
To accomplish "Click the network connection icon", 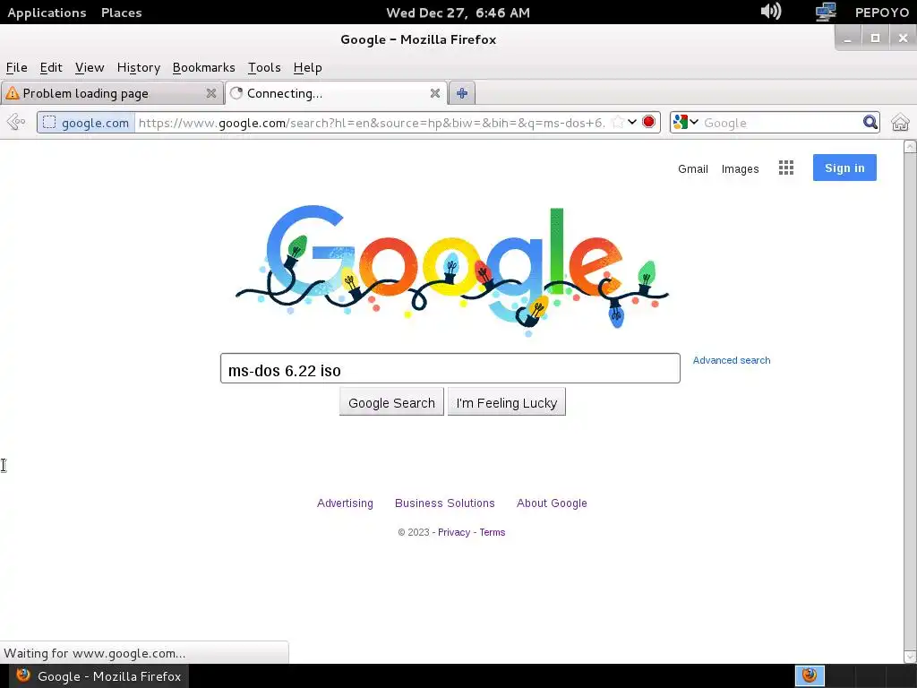I will point(825,12).
